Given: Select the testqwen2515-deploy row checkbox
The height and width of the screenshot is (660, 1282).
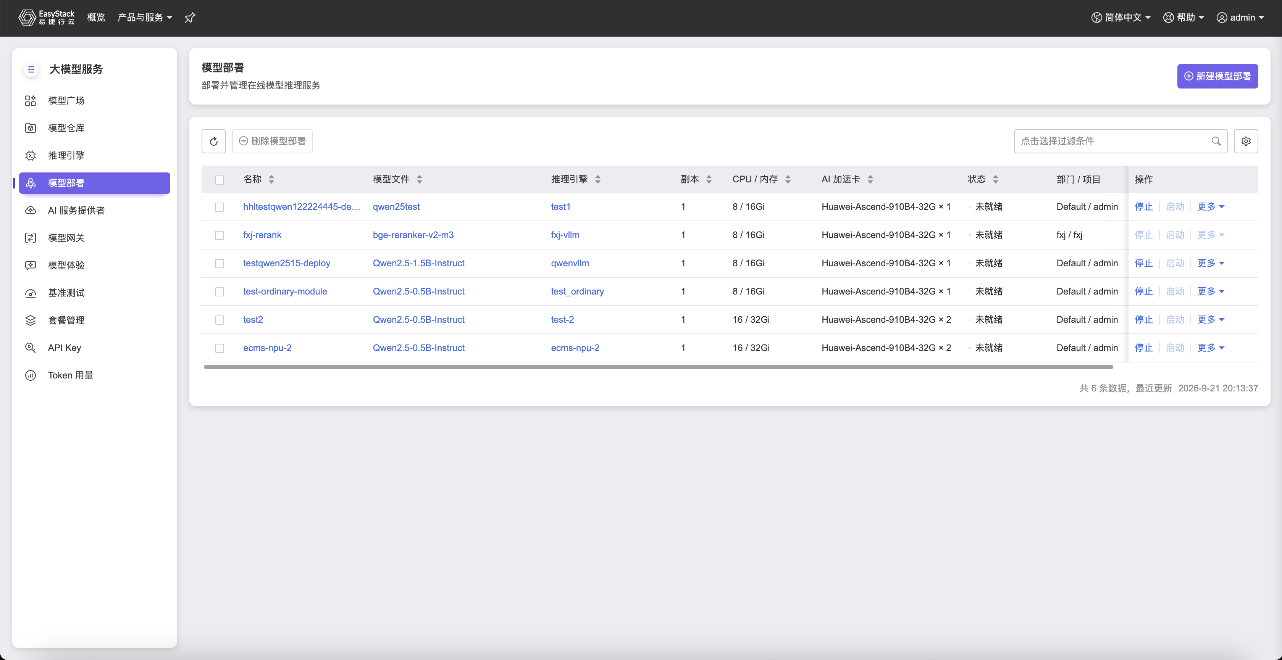Looking at the screenshot, I should [x=220, y=263].
